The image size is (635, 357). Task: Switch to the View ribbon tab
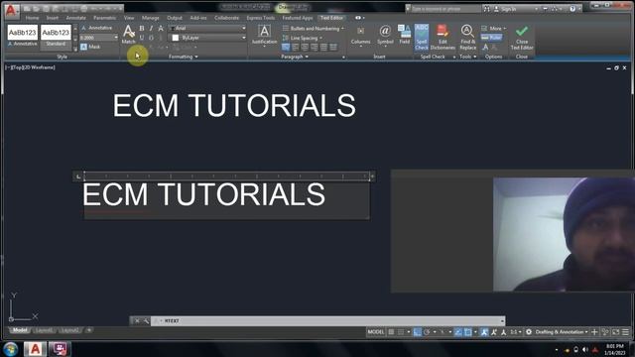click(x=129, y=18)
